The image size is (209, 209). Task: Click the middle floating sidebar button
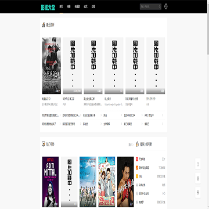coord(198,178)
